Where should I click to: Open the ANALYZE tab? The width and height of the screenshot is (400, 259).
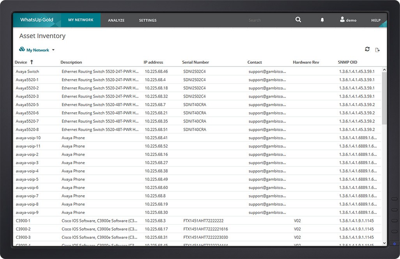116,20
